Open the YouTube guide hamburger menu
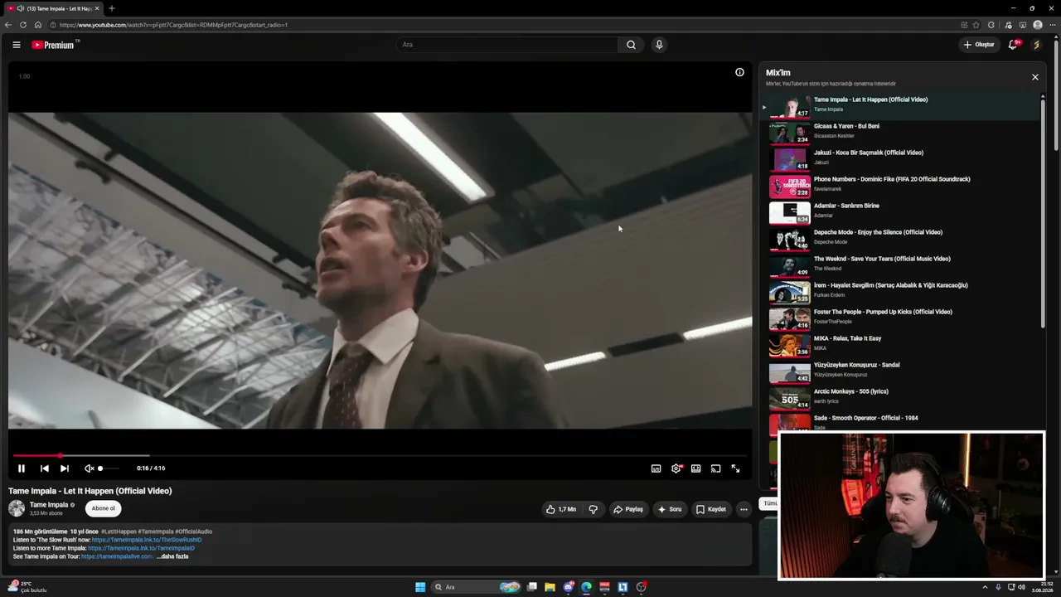1061x597 pixels. [17, 45]
